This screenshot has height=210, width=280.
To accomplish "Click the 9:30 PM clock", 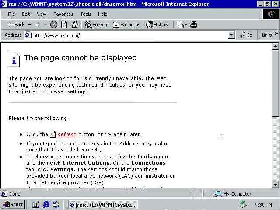I will [263, 205].
